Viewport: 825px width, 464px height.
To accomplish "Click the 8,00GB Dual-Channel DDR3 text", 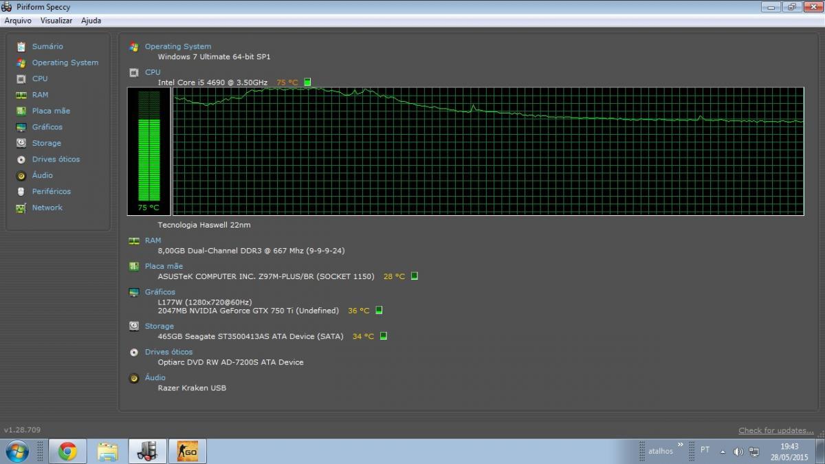I will pyautogui.click(x=251, y=251).
